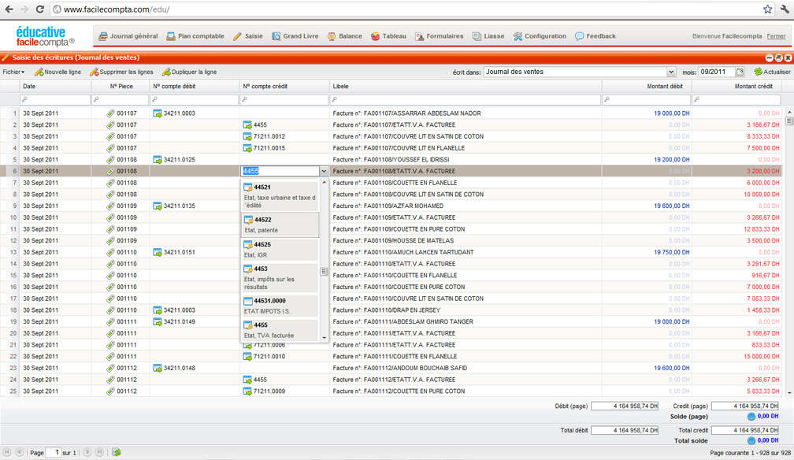Viewport: 794px width, 460px height.
Task: Click the page number input field
Action: [x=54, y=452]
